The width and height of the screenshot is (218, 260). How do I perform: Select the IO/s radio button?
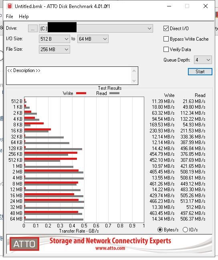[185, 230]
